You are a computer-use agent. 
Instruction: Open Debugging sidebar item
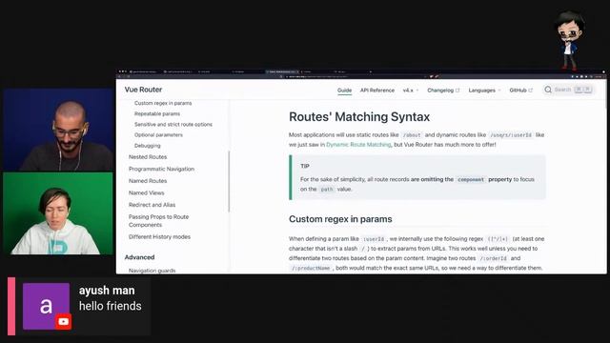pyautogui.click(x=147, y=146)
